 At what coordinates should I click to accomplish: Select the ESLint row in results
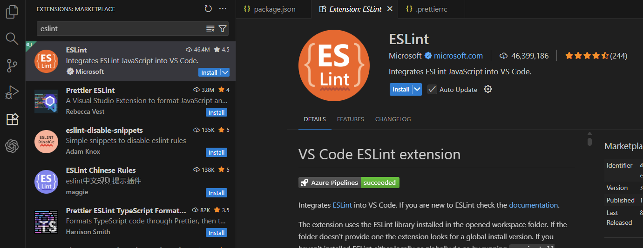[130, 61]
